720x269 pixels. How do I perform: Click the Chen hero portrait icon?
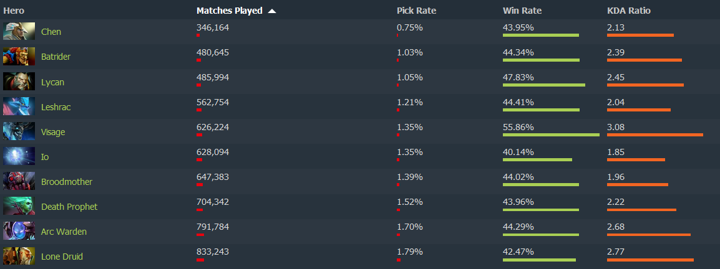19,32
